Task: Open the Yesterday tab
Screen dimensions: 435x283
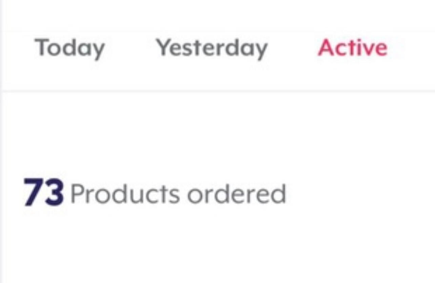Action: [211, 48]
